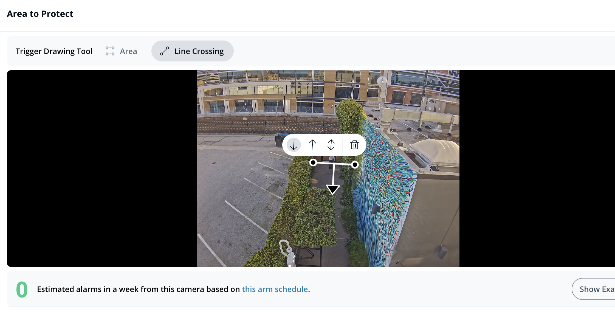This screenshot has height=314, width=615.
Task: Click the Show Examples button
Action: [x=595, y=289]
